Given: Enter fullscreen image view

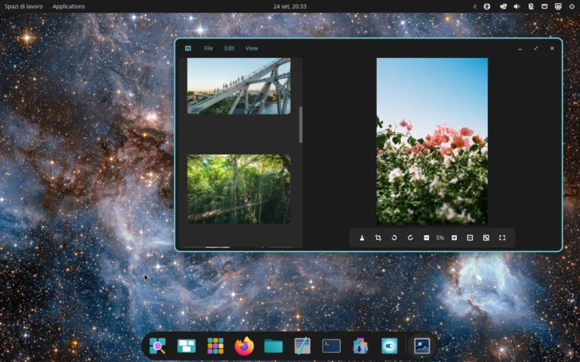Looking at the screenshot, I should click(502, 238).
